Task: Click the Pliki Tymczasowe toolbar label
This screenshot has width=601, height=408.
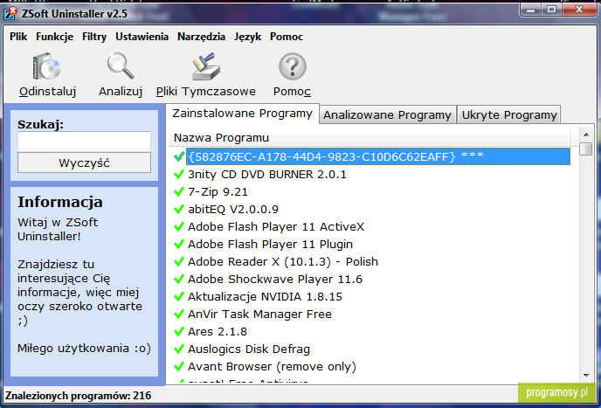Action: (206, 92)
